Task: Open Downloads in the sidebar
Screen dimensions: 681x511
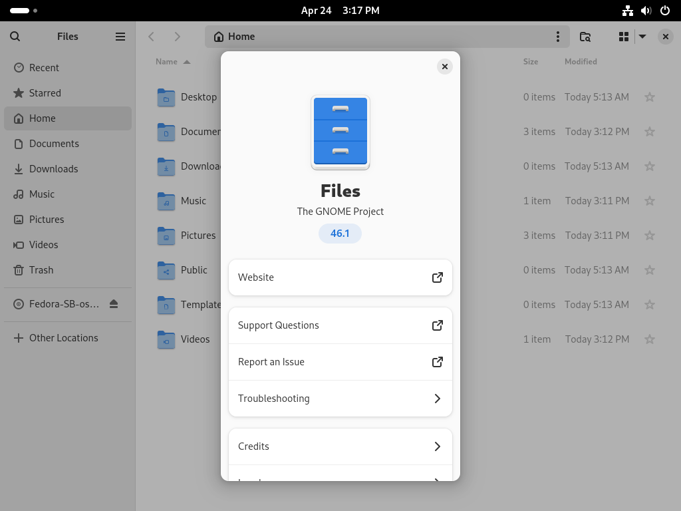Action: [x=68, y=168]
